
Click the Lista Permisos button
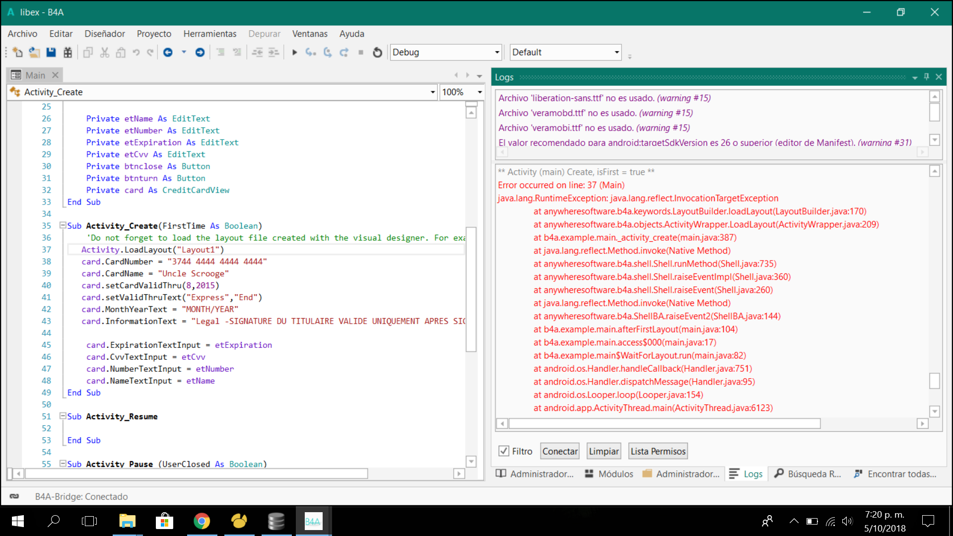pos(658,451)
